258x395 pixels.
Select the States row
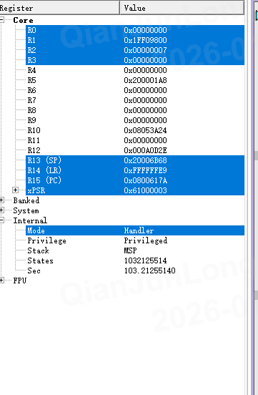(x=135, y=260)
